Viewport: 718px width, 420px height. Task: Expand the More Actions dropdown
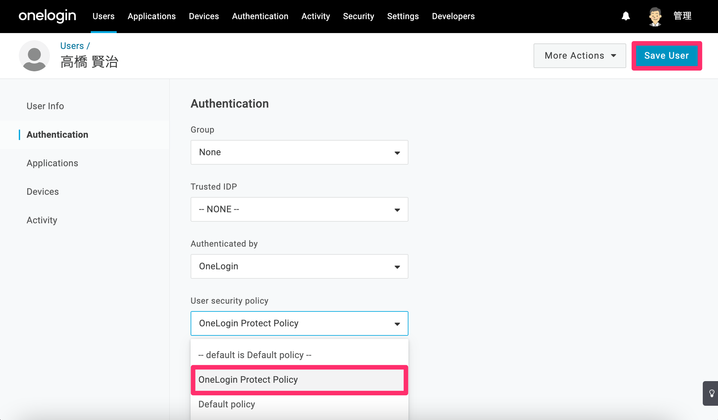click(x=580, y=56)
